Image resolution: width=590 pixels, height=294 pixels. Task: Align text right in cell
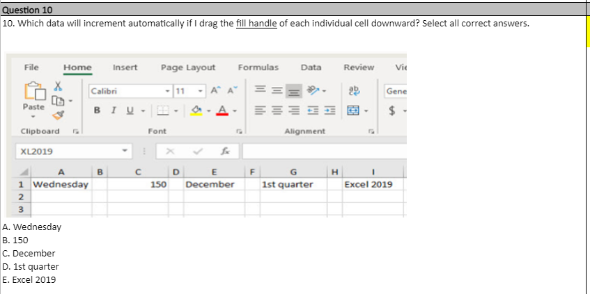(294, 111)
